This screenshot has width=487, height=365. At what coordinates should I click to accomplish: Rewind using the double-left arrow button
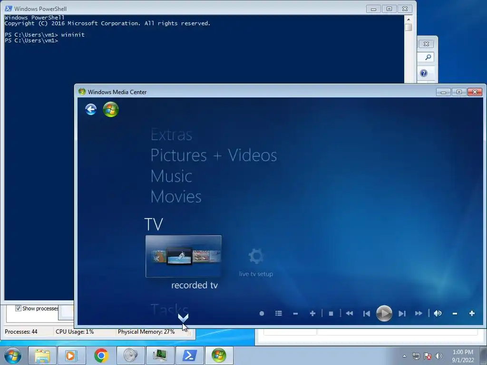click(x=350, y=314)
